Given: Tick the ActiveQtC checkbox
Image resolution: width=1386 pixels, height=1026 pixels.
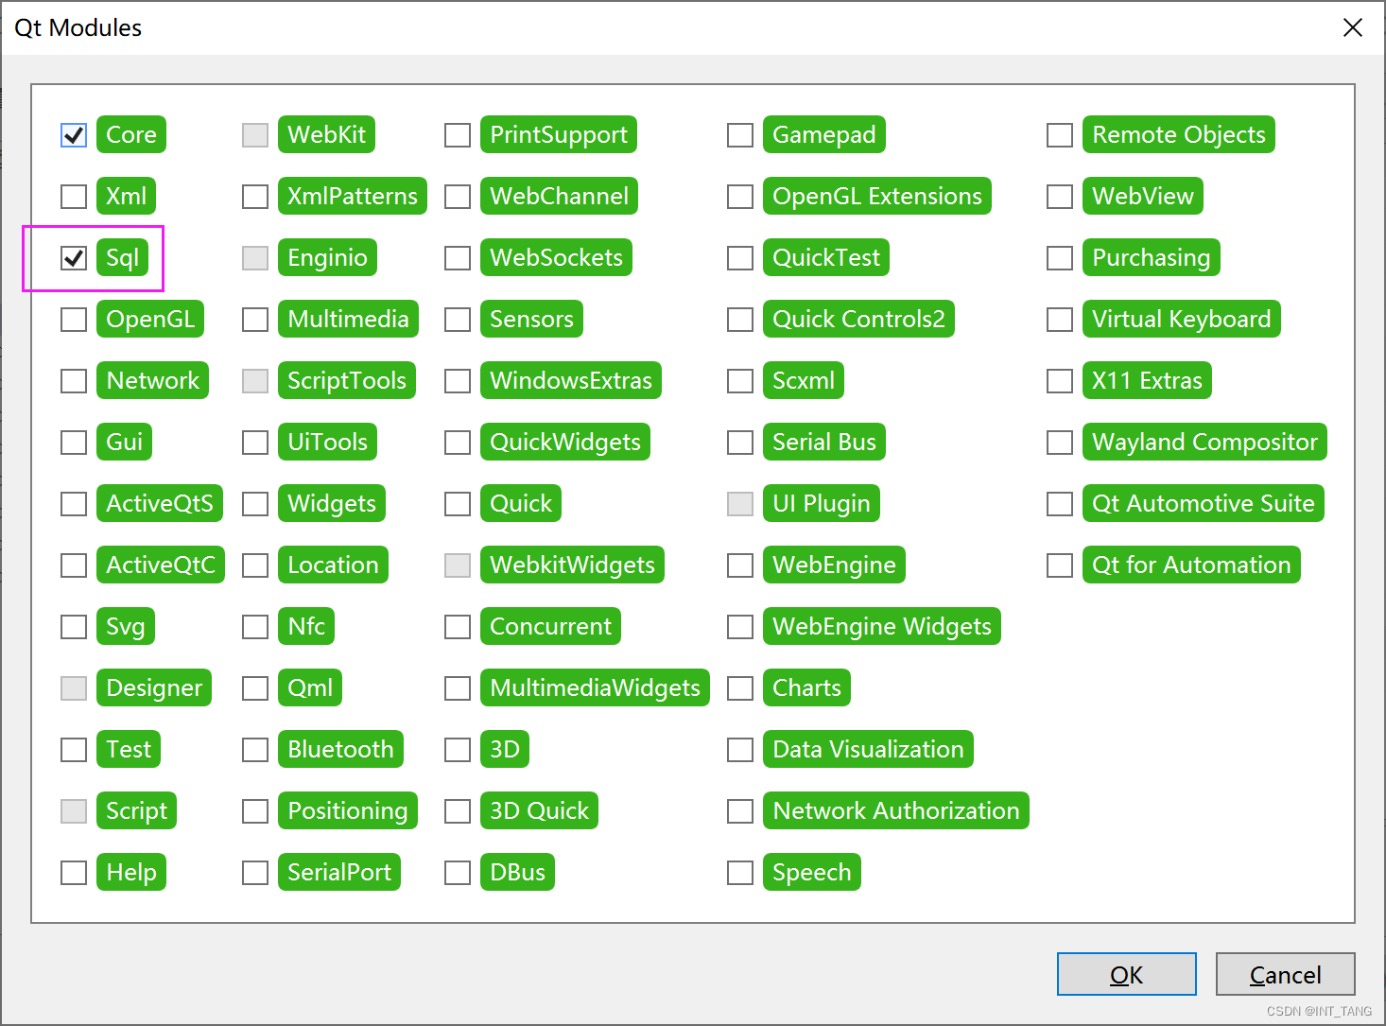Looking at the screenshot, I should click(74, 565).
